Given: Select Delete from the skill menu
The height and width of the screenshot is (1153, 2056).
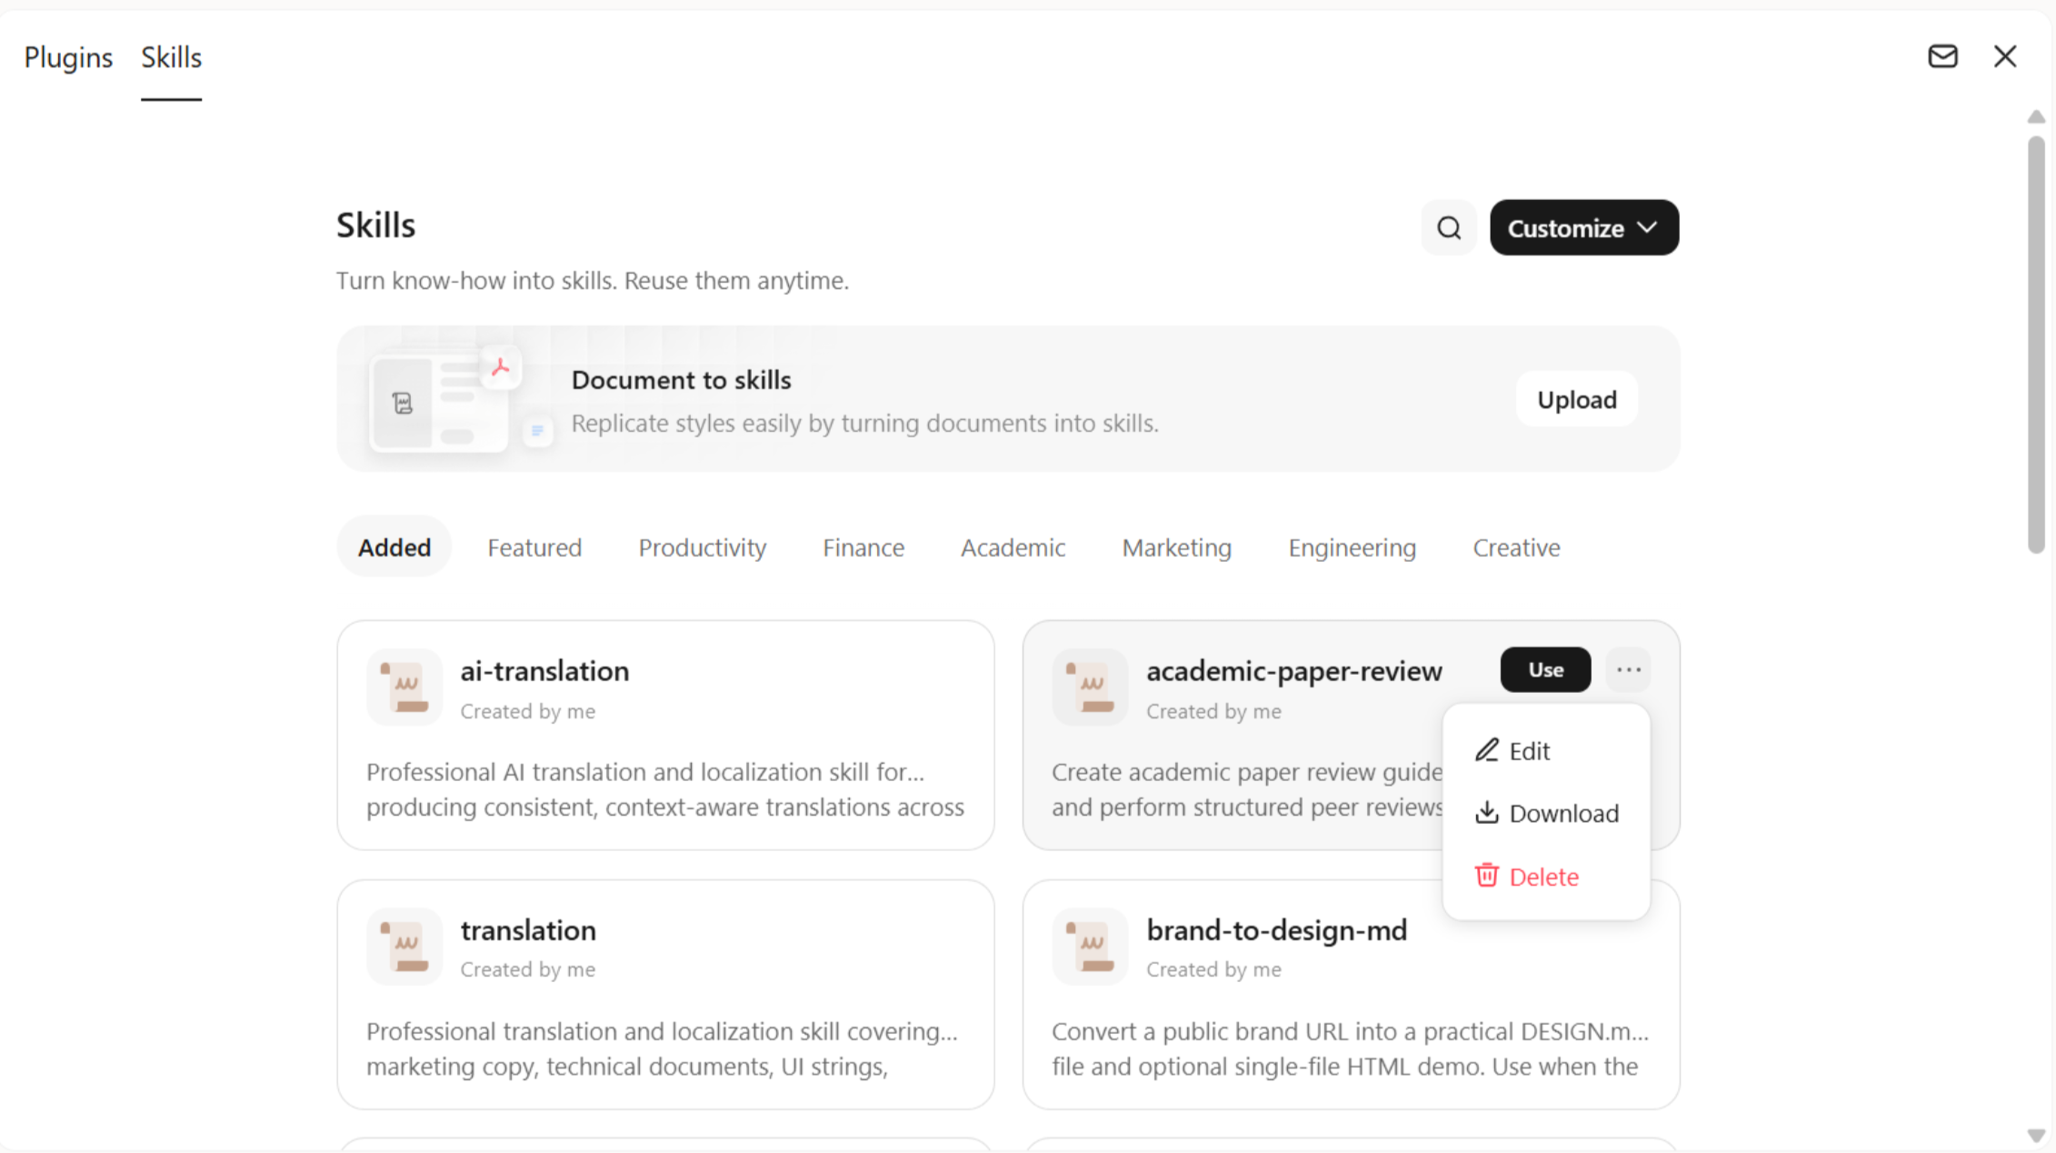Looking at the screenshot, I should 1545,877.
